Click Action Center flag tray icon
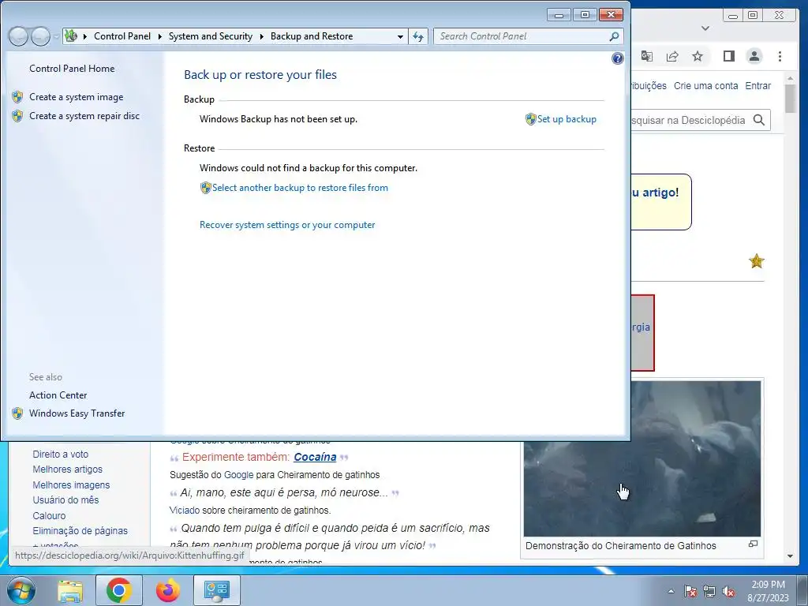Viewport: 808px width, 606px height. (690, 592)
